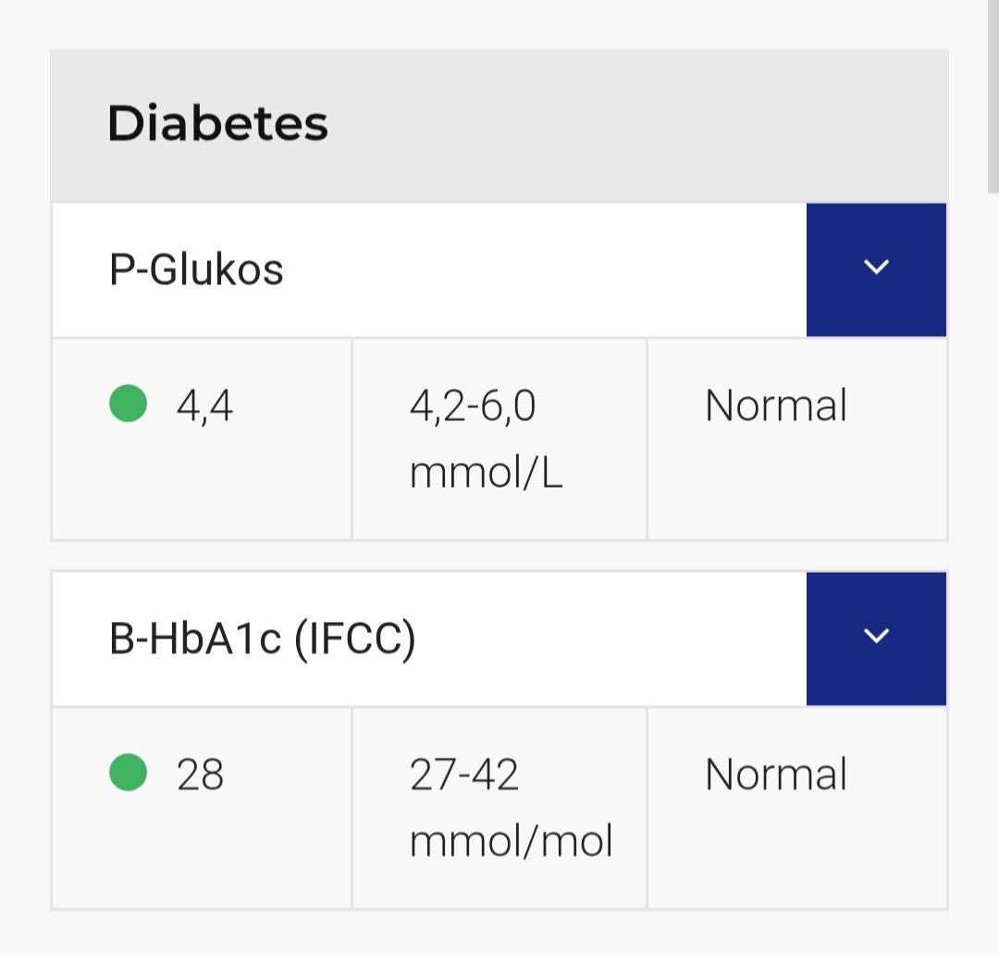
Task: Click the P-Glukos result value 4,4
Action: [x=204, y=406]
